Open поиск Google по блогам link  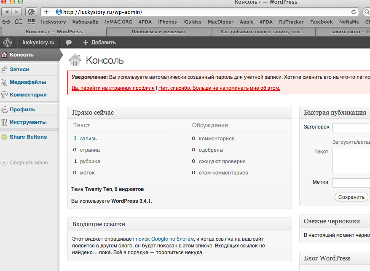[165, 239]
